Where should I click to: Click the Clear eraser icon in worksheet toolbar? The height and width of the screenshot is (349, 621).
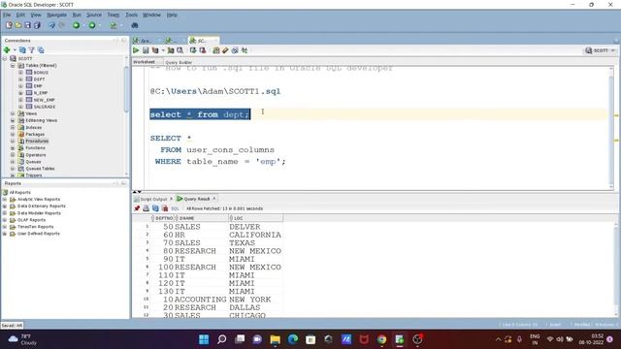225,50
